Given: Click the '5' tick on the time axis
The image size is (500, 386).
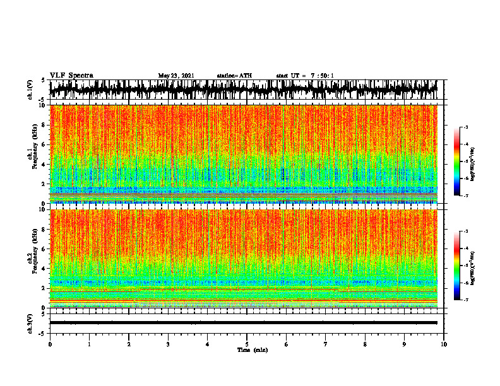Looking at the screenshot, I should (x=247, y=344).
